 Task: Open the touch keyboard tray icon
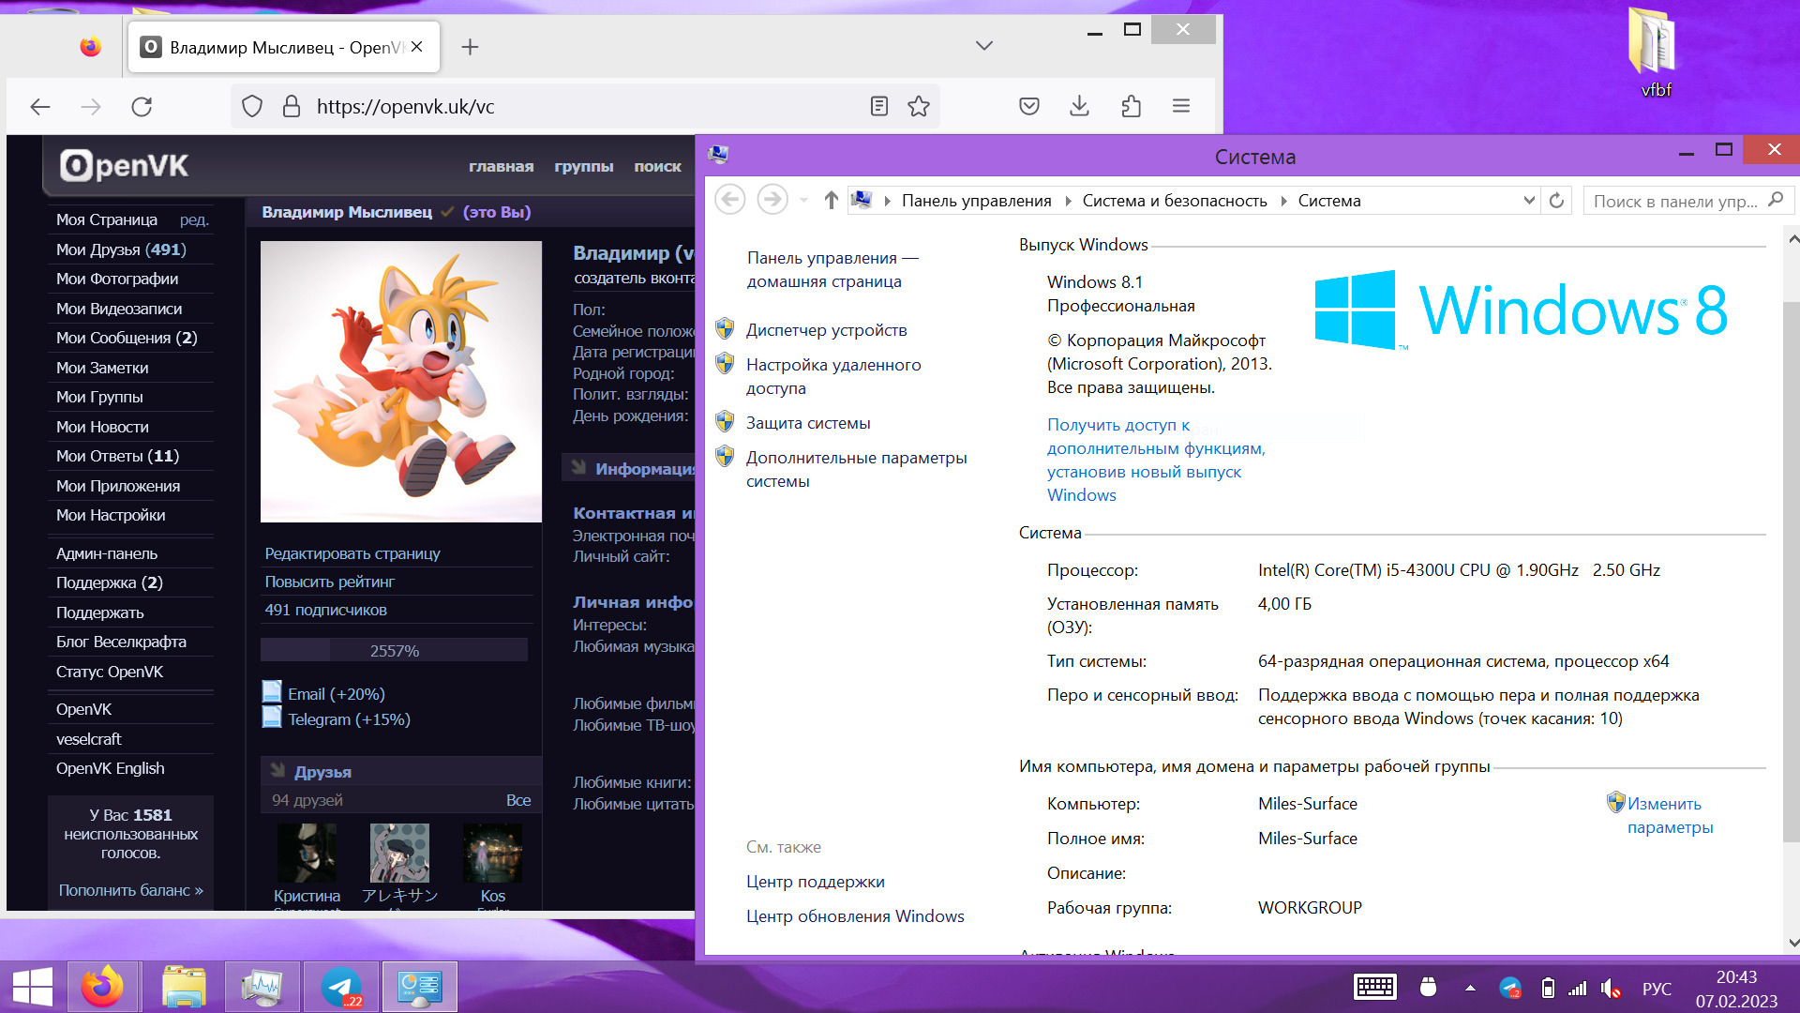pyautogui.click(x=1374, y=988)
